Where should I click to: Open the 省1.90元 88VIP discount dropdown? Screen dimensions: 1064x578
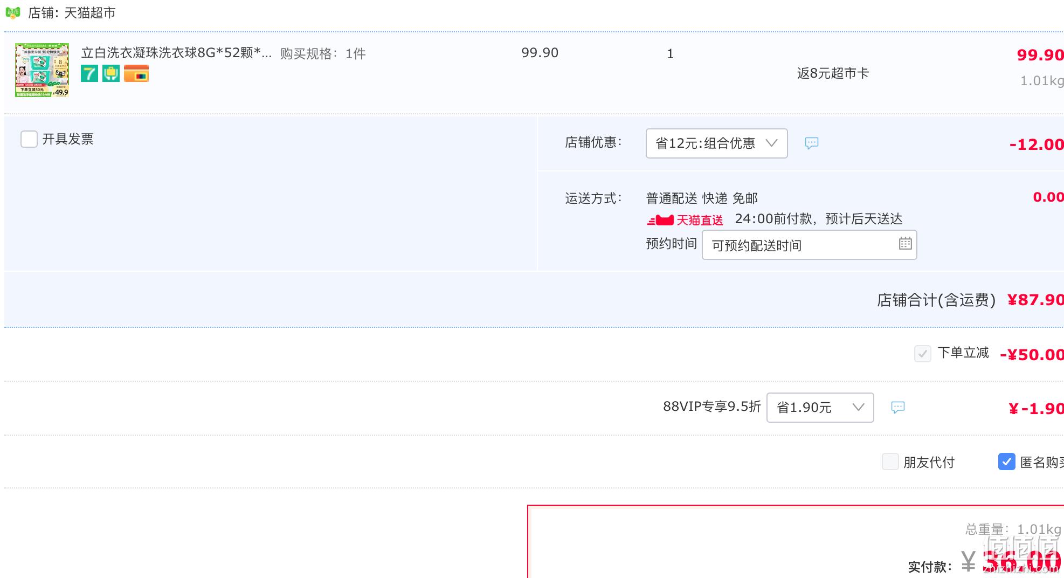pos(820,408)
